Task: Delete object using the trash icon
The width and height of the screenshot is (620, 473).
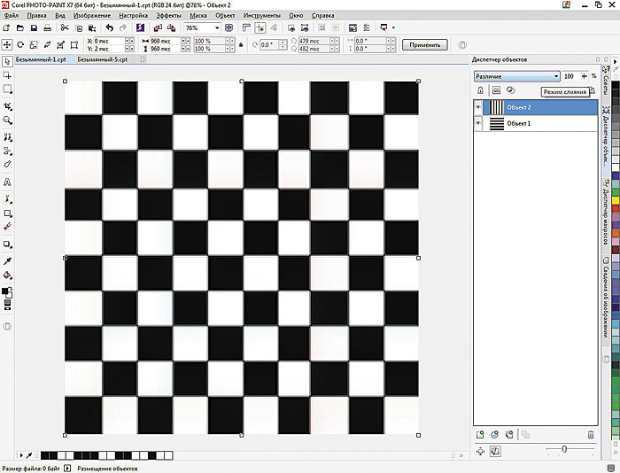Action: 591,435
